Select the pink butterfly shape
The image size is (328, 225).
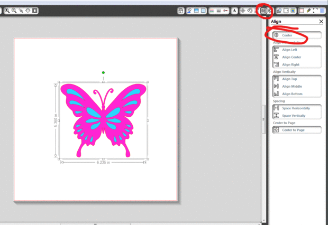tap(103, 120)
